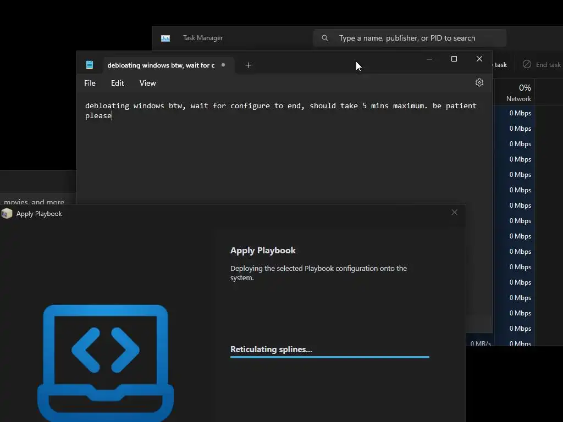Click the Notepad document icon

pos(90,65)
